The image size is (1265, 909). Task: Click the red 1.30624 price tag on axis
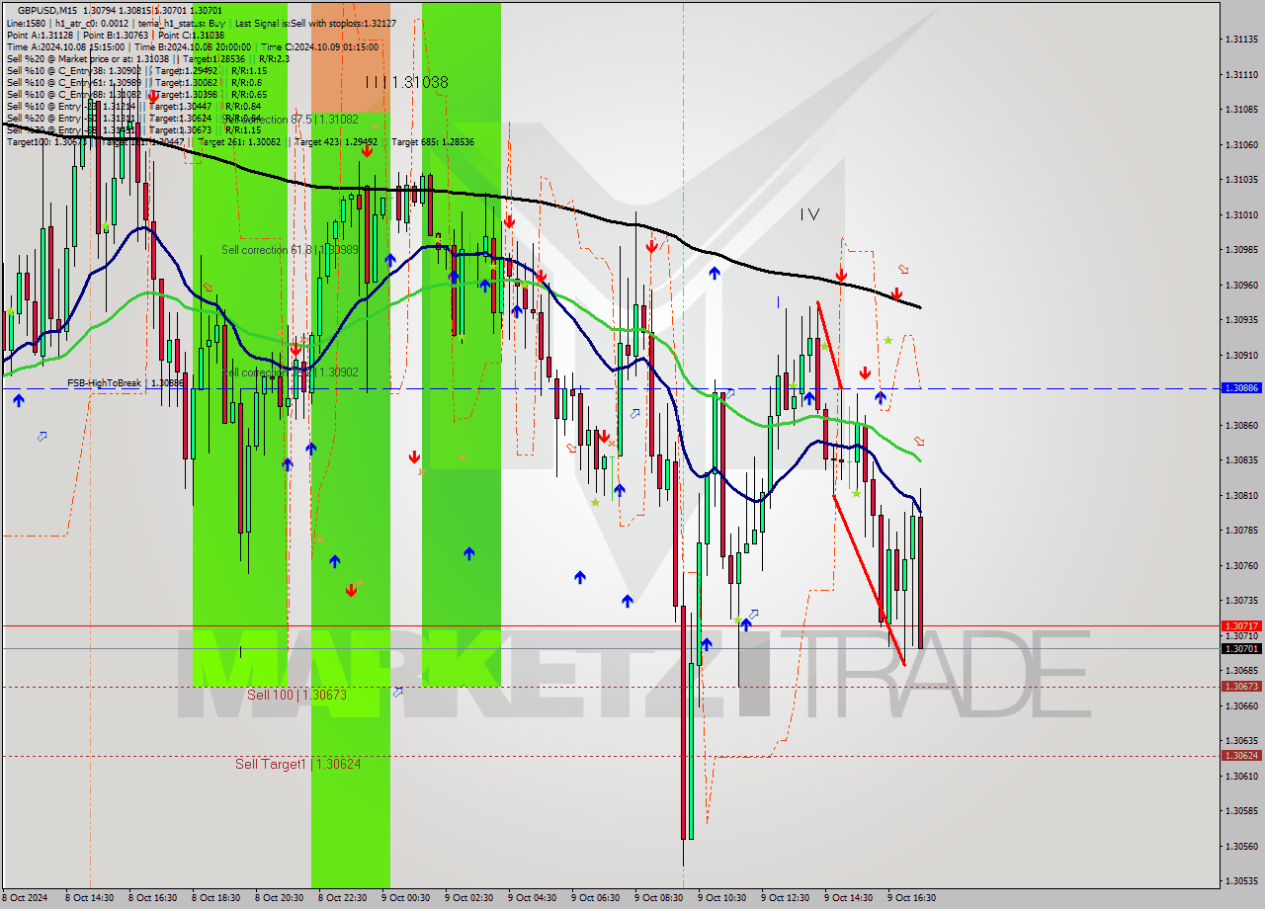coord(1241,756)
